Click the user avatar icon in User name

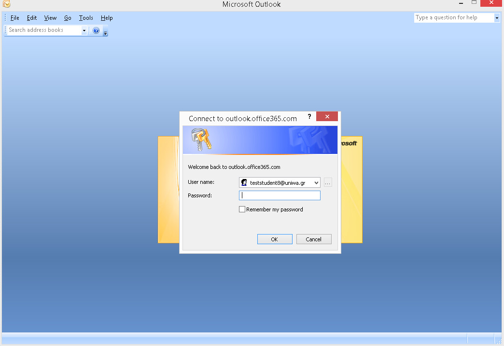tap(244, 183)
